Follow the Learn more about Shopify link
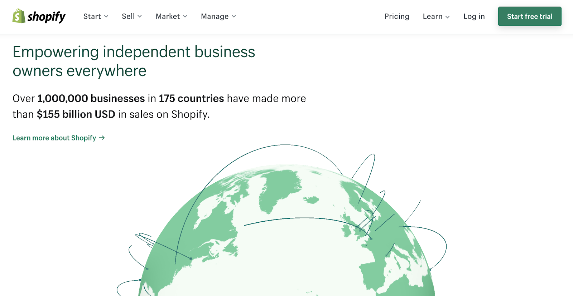This screenshot has width=573, height=296. (x=58, y=138)
